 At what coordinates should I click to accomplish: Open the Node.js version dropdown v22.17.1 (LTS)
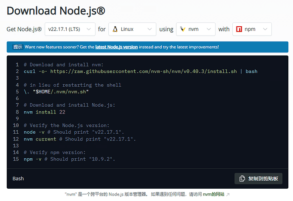point(70,29)
